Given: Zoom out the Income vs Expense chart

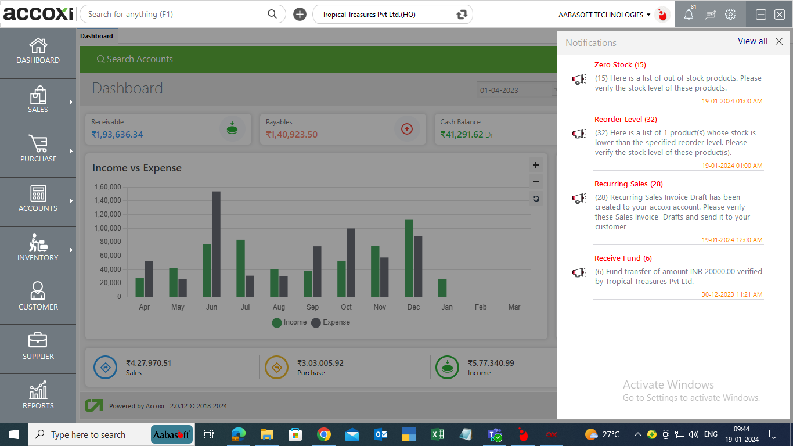Looking at the screenshot, I should (536, 182).
